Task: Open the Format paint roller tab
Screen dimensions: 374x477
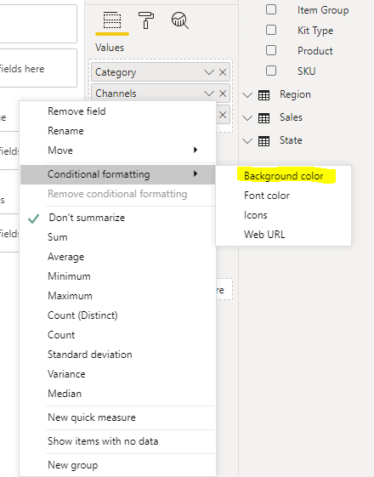Action: click(146, 20)
